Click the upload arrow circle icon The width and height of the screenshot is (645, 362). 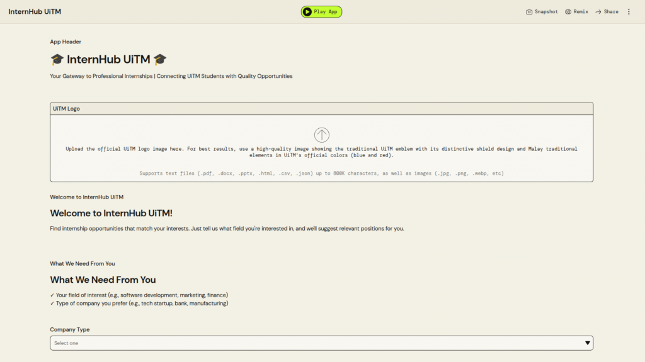coord(322,134)
